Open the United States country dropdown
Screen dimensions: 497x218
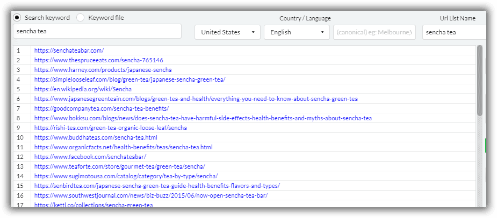228,32
